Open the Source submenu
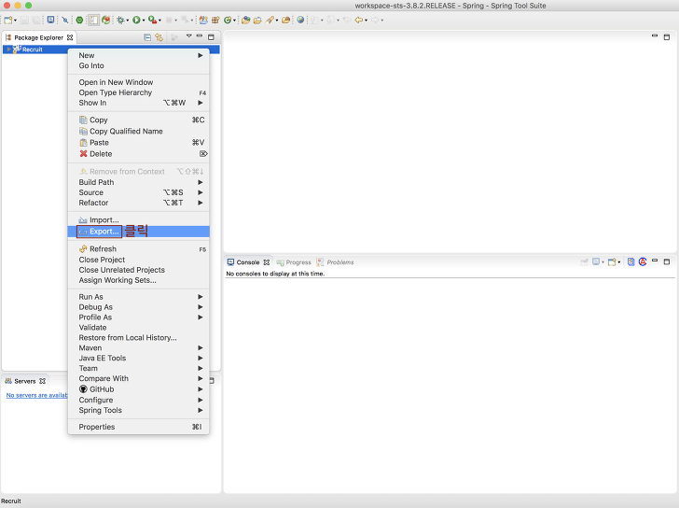Image resolution: width=679 pixels, height=508 pixels. [x=139, y=193]
